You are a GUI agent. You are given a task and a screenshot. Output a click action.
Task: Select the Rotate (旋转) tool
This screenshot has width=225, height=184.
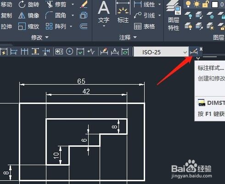point(29,5)
